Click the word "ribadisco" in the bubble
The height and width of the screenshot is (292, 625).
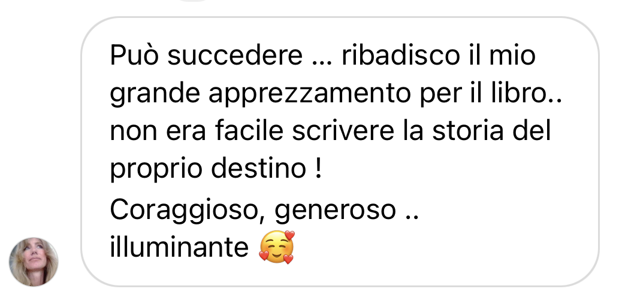(x=401, y=55)
